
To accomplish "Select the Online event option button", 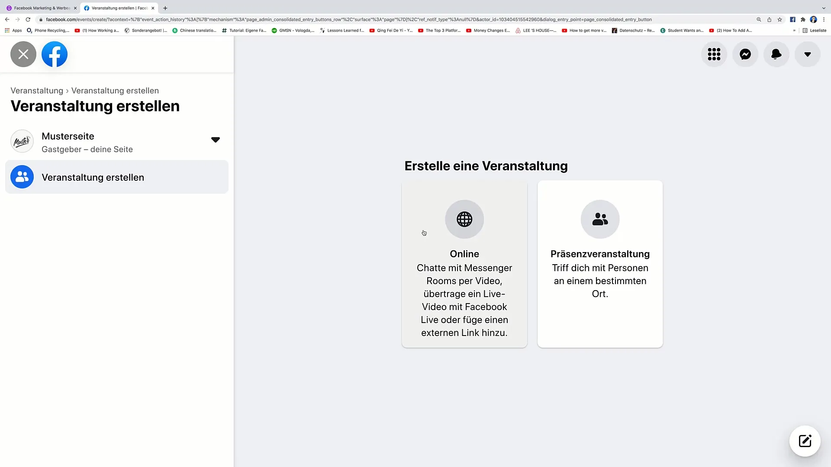I will tap(464, 265).
